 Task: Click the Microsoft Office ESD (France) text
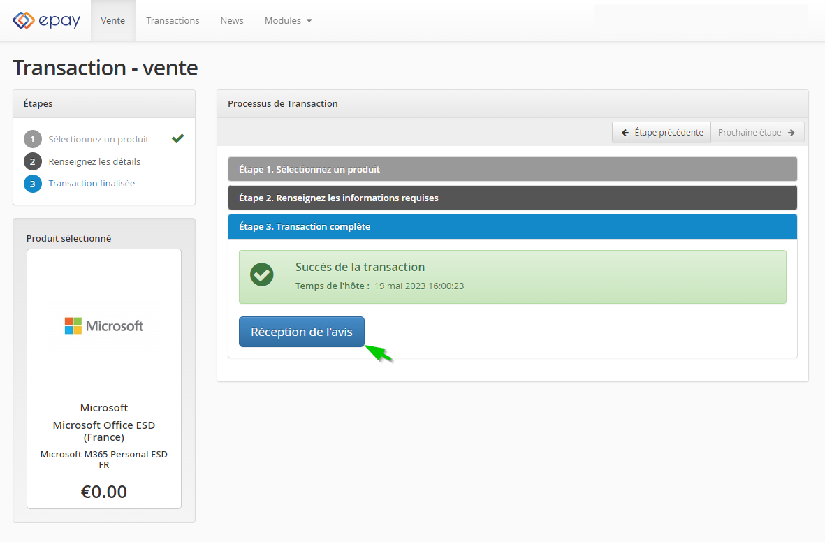tap(103, 431)
